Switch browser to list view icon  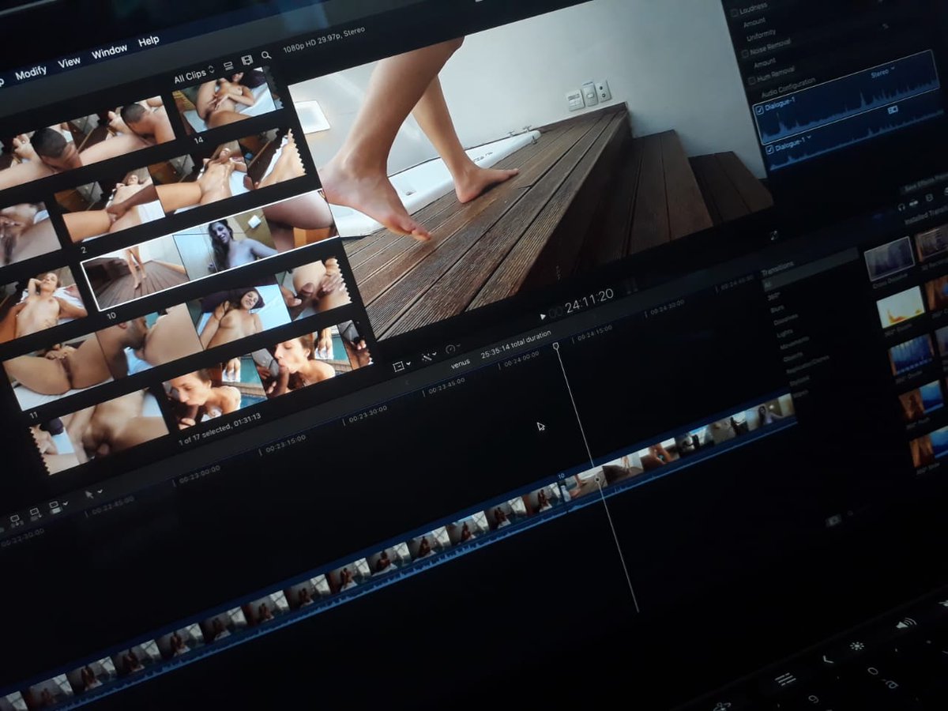click(228, 65)
